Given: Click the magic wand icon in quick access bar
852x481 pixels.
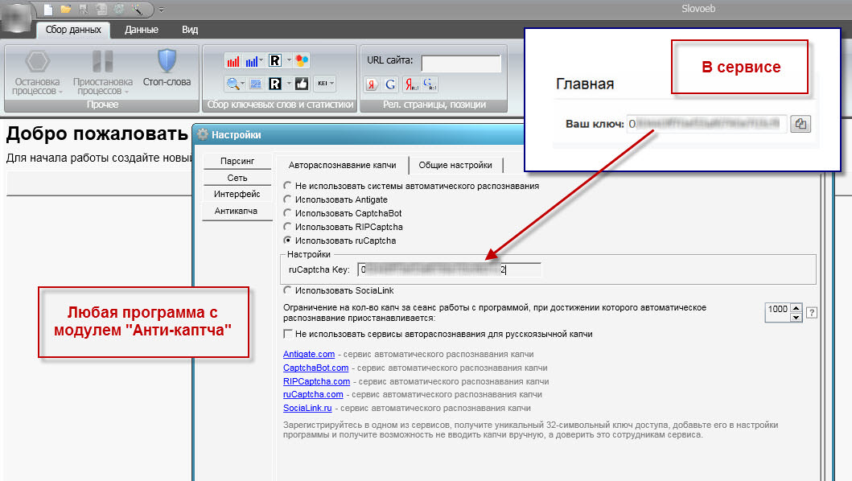Looking at the screenshot, I should tap(137, 9).
